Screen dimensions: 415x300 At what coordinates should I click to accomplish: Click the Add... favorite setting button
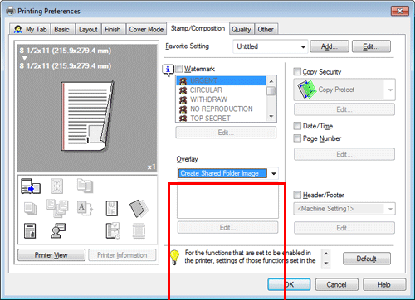[x=330, y=46]
